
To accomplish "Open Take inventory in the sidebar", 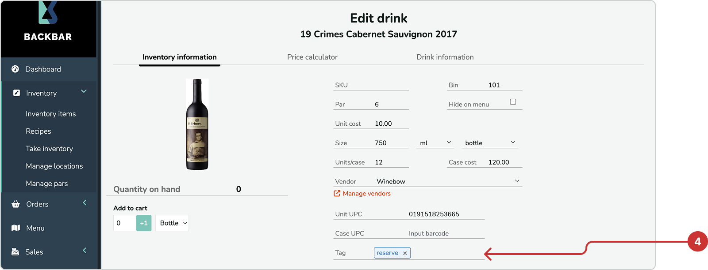I will pos(50,149).
